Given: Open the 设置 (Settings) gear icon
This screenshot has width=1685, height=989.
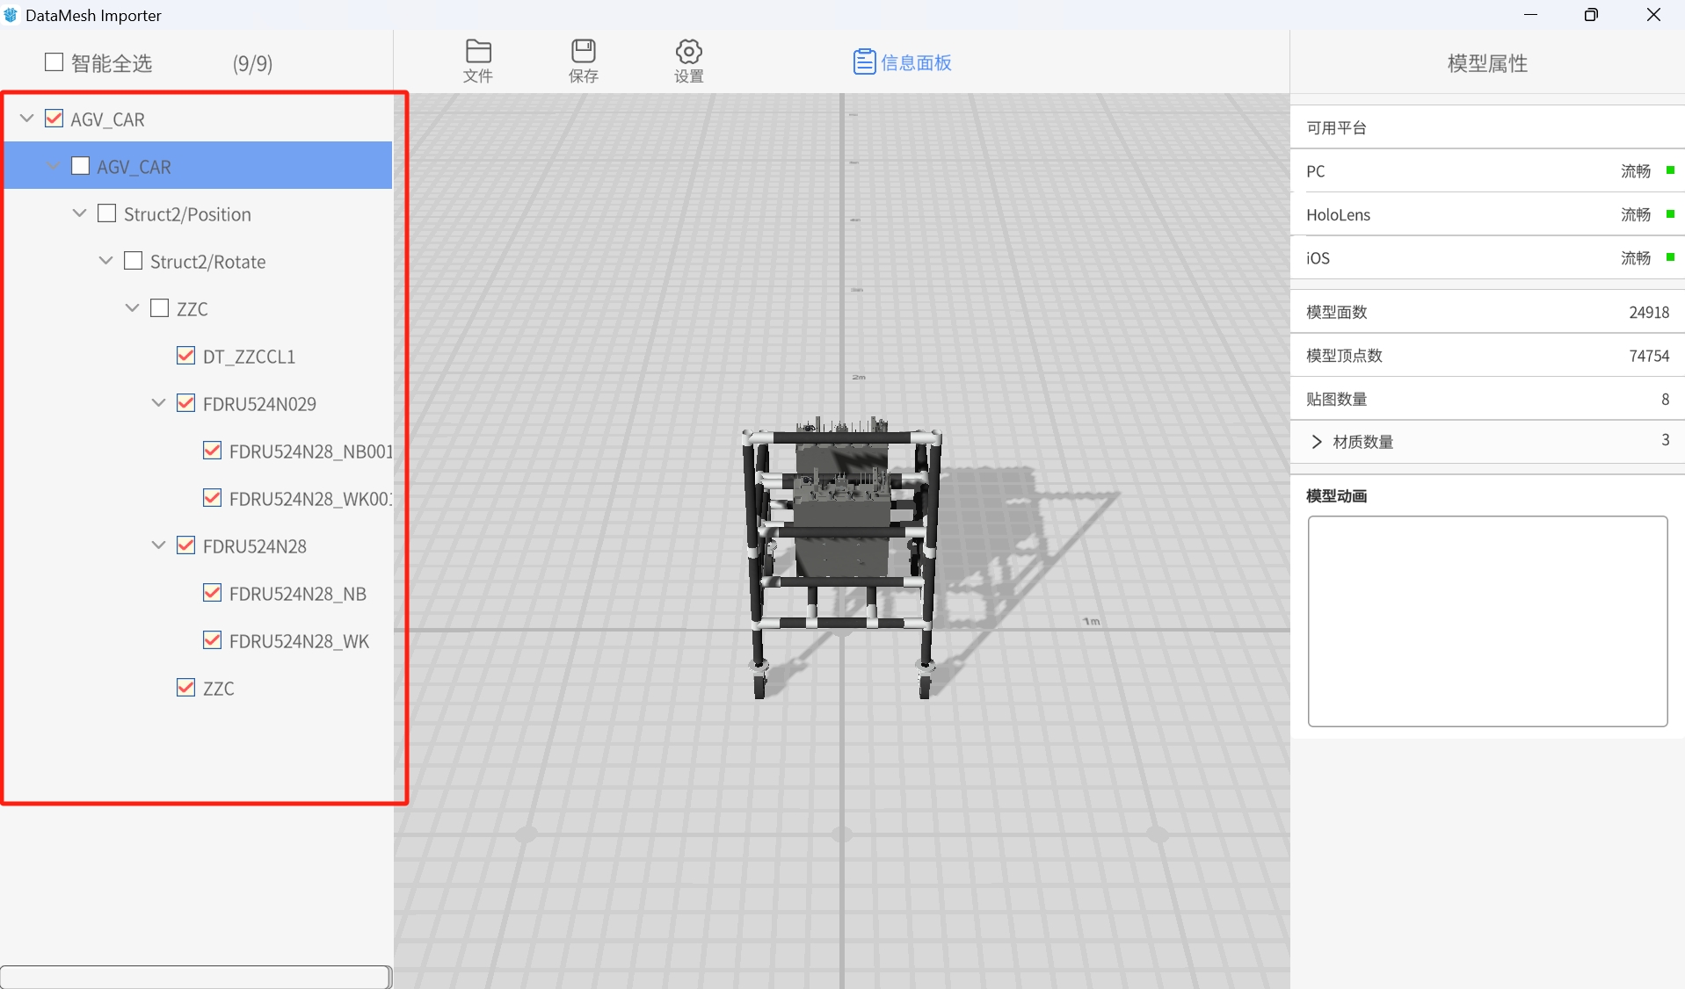Looking at the screenshot, I should tap(688, 52).
